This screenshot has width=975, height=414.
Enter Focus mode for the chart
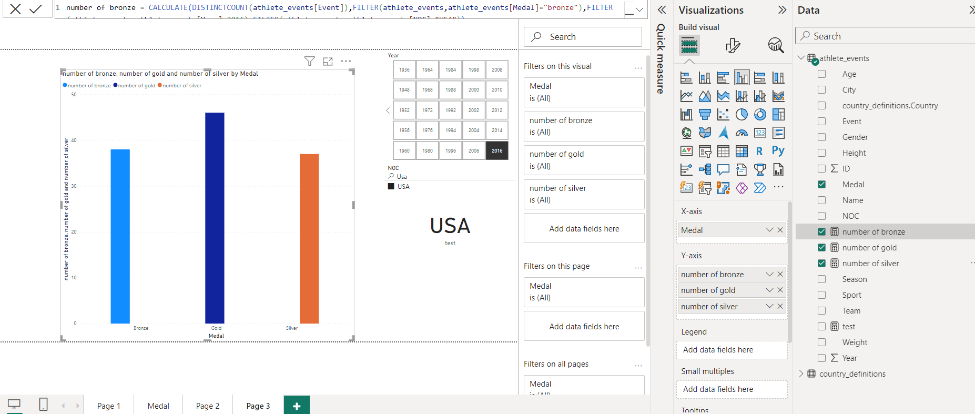(328, 61)
